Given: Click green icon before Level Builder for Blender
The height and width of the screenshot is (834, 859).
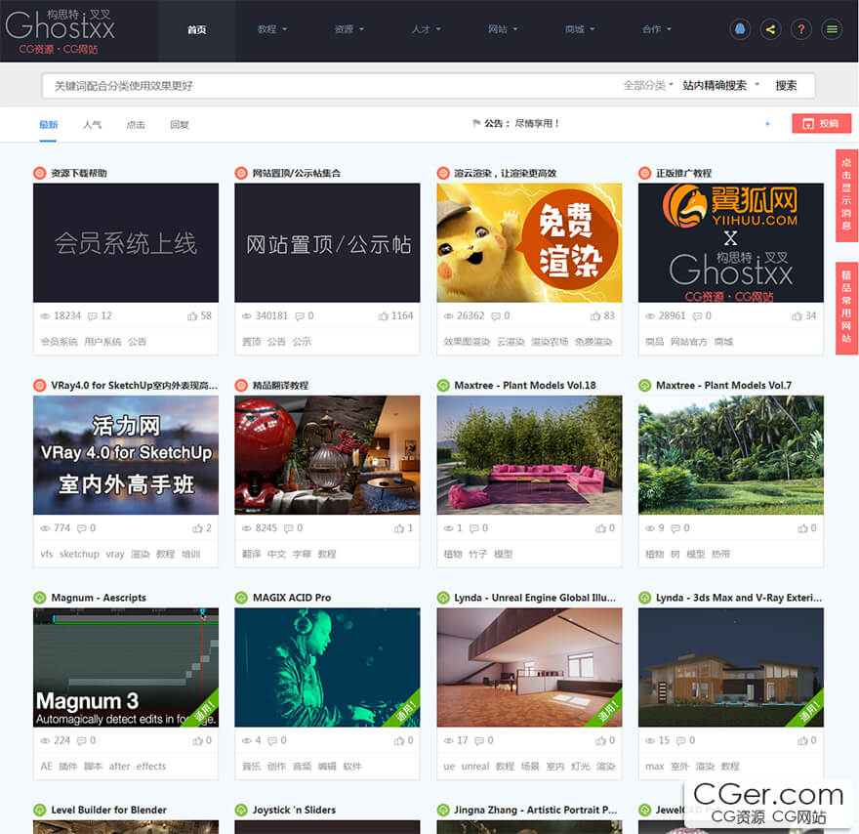Looking at the screenshot, I should click(x=39, y=810).
